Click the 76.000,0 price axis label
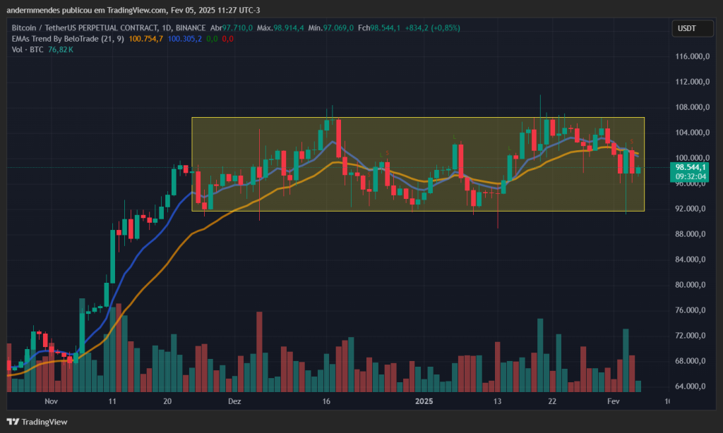Image resolution: width=723 pixels, height=433 pixels. (x=691, y=310)
